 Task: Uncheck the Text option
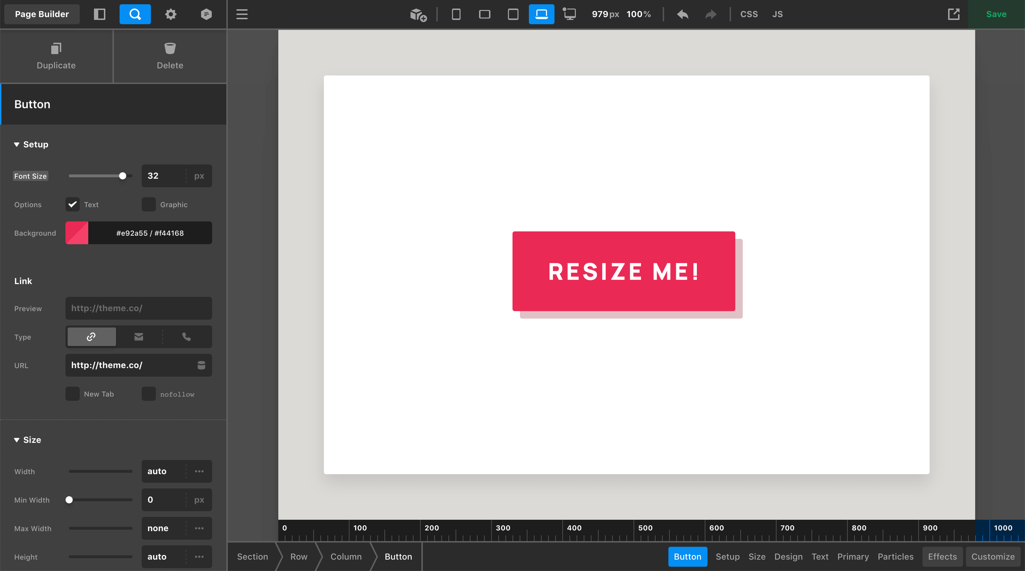72,205
